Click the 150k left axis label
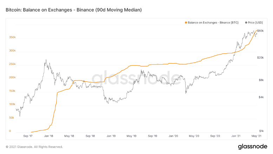 pos(13,91)
